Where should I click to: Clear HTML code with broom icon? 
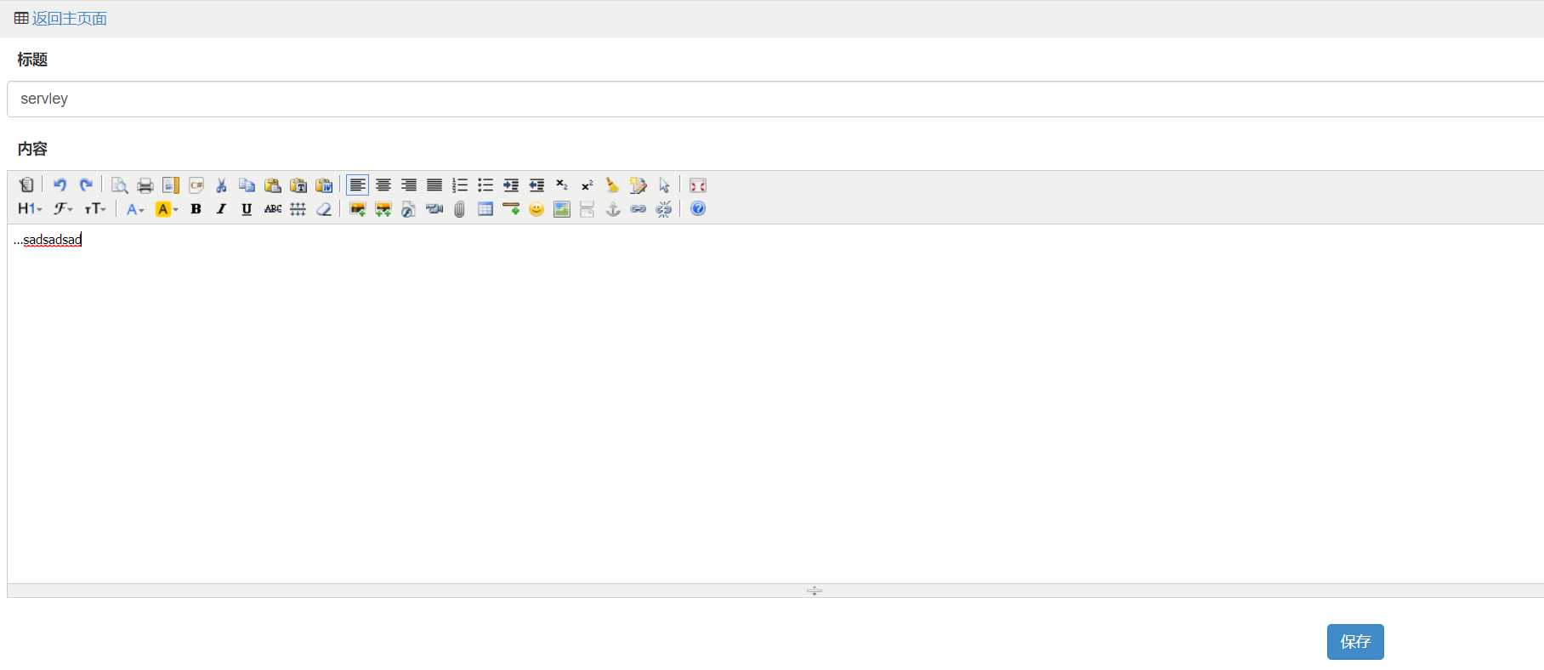tap(612, 185)
